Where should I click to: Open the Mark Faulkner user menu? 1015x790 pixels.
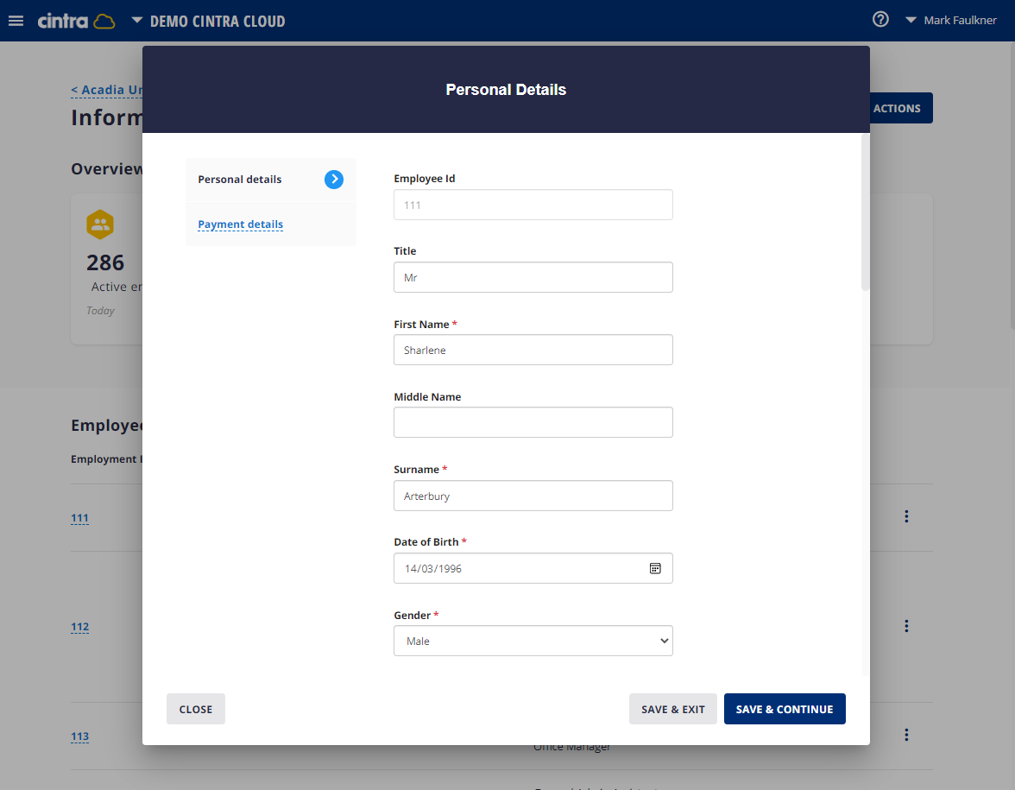(x=951, y=20)
